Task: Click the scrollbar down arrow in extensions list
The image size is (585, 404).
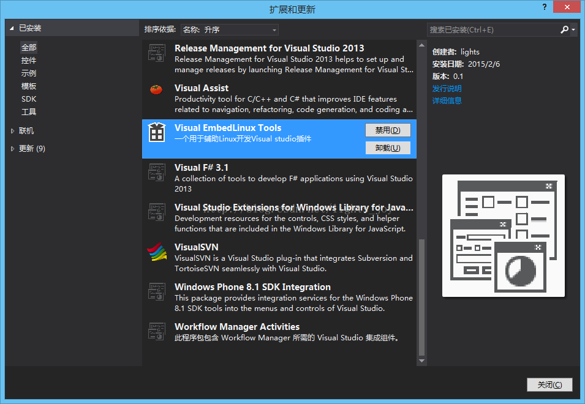Action: tap(421, 361)
